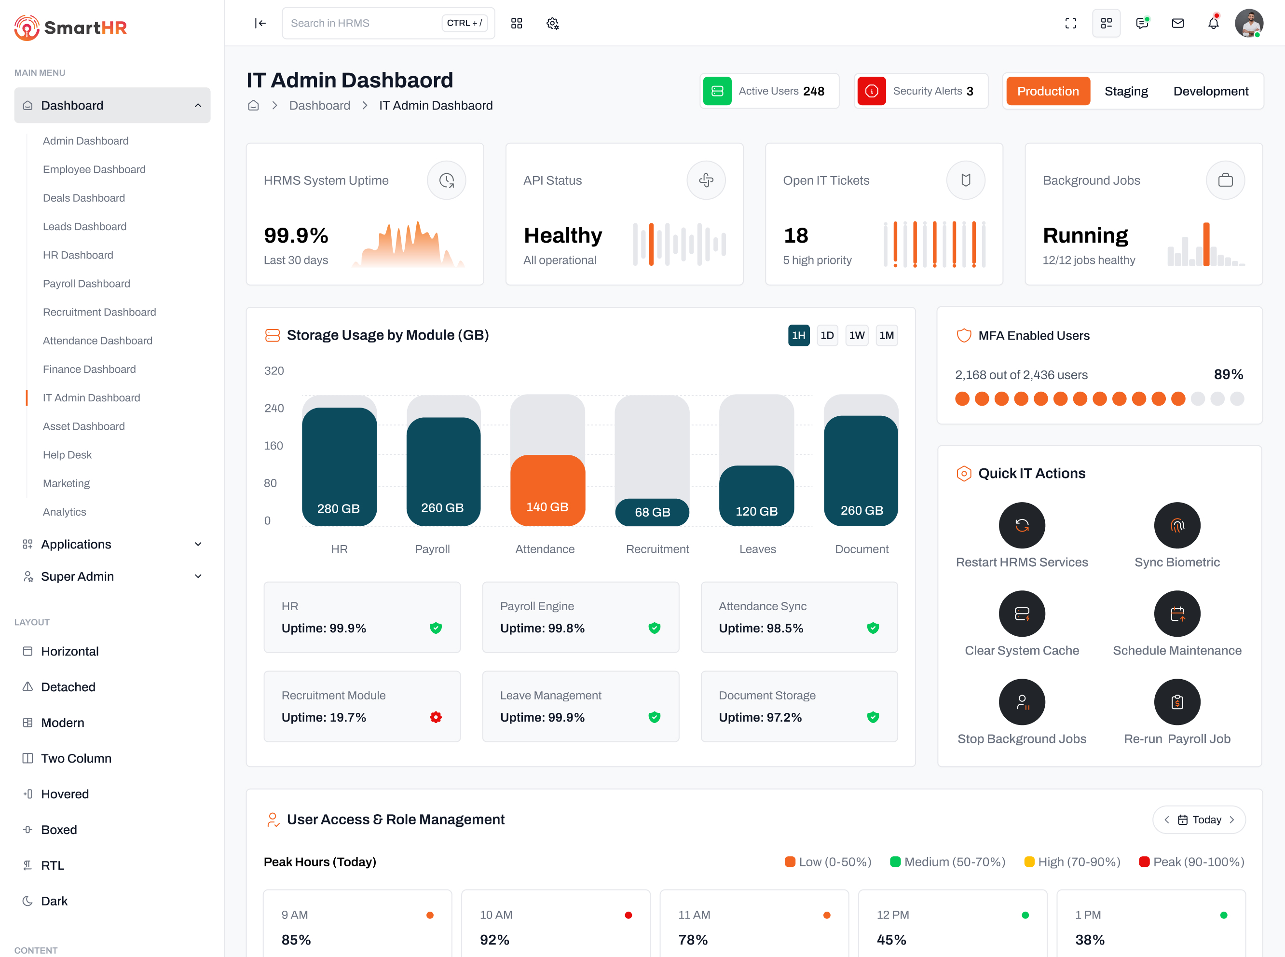Open the Today date picker button

coord(1199,819)
